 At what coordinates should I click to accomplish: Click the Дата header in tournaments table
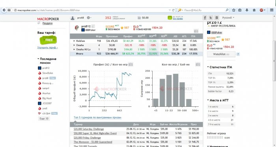(136, 124)
